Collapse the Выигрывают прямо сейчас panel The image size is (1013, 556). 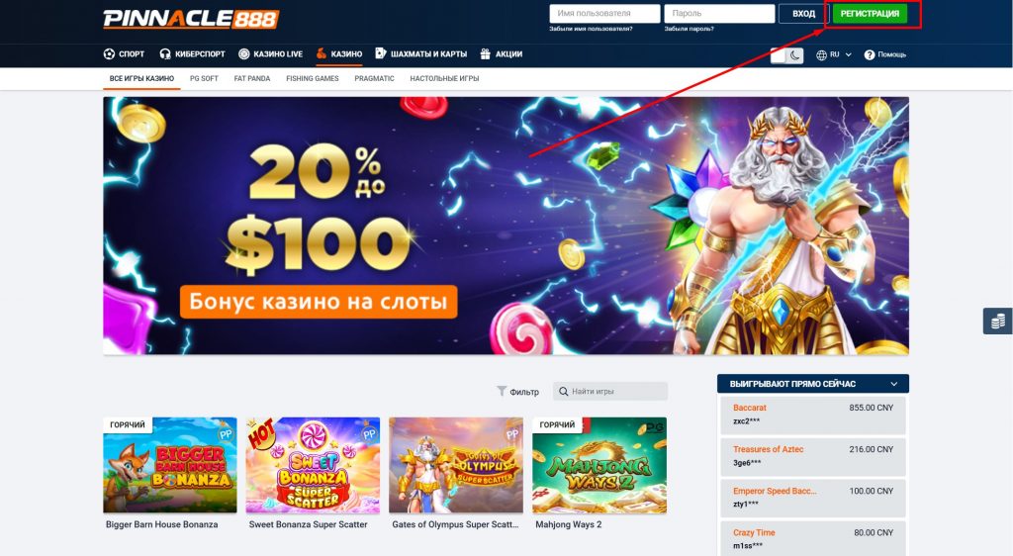pyautogui.click(x=894, y=384)
